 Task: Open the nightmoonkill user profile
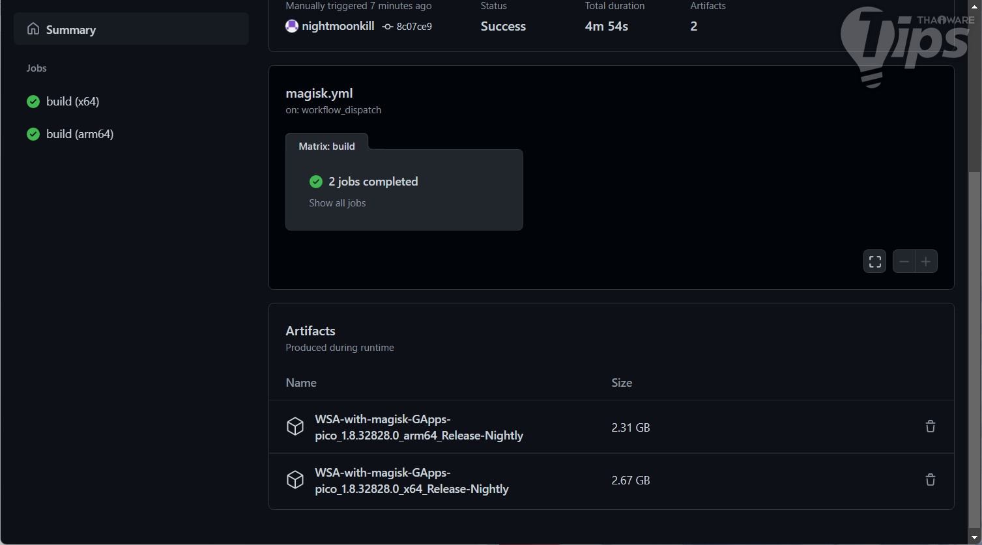[x=338, y=26]
